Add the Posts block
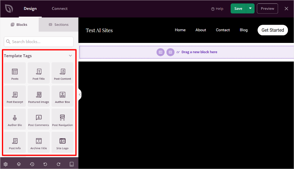Image resolution: width=294 pixels, height=169 pixels. click(15, 73)
